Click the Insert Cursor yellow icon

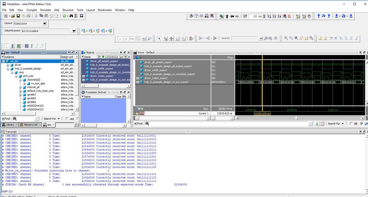point(320,38)
